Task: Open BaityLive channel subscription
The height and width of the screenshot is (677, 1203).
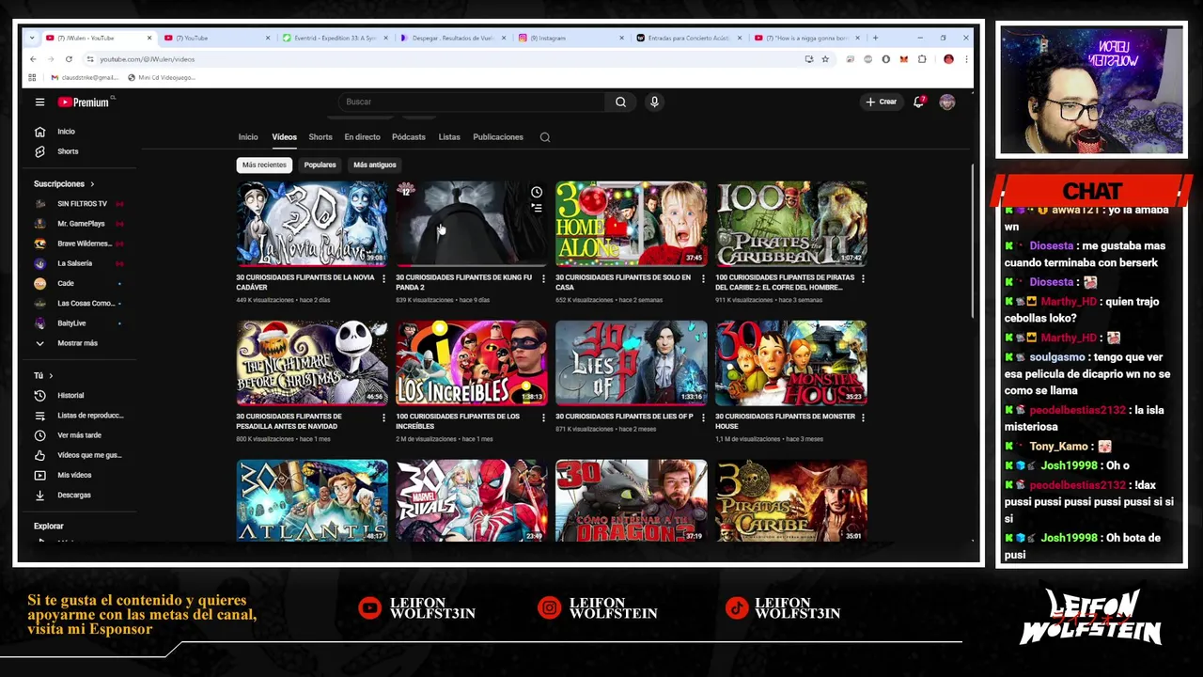Action: click(70, 323)
